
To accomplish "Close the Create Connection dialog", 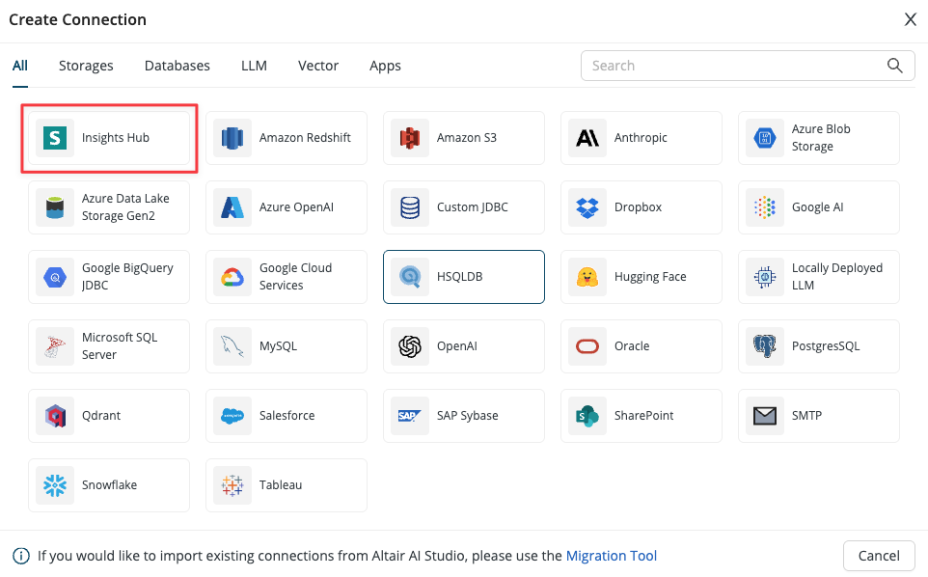I will click(x=910, y=19).
